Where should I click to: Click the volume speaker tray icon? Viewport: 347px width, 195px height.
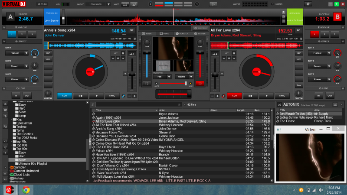[321, 190]
